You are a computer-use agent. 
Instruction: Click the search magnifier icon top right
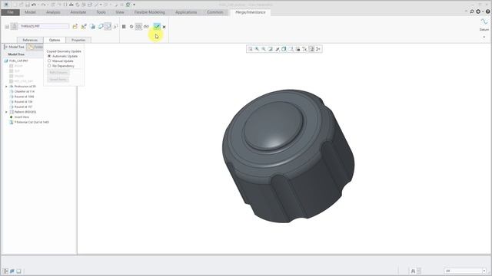point(471,11)
